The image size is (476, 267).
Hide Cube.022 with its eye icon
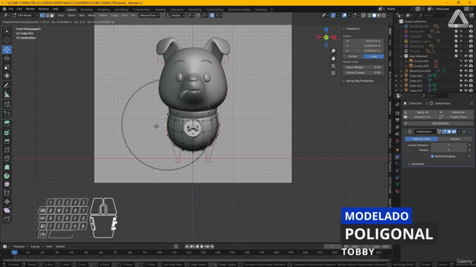click(466, 86)
